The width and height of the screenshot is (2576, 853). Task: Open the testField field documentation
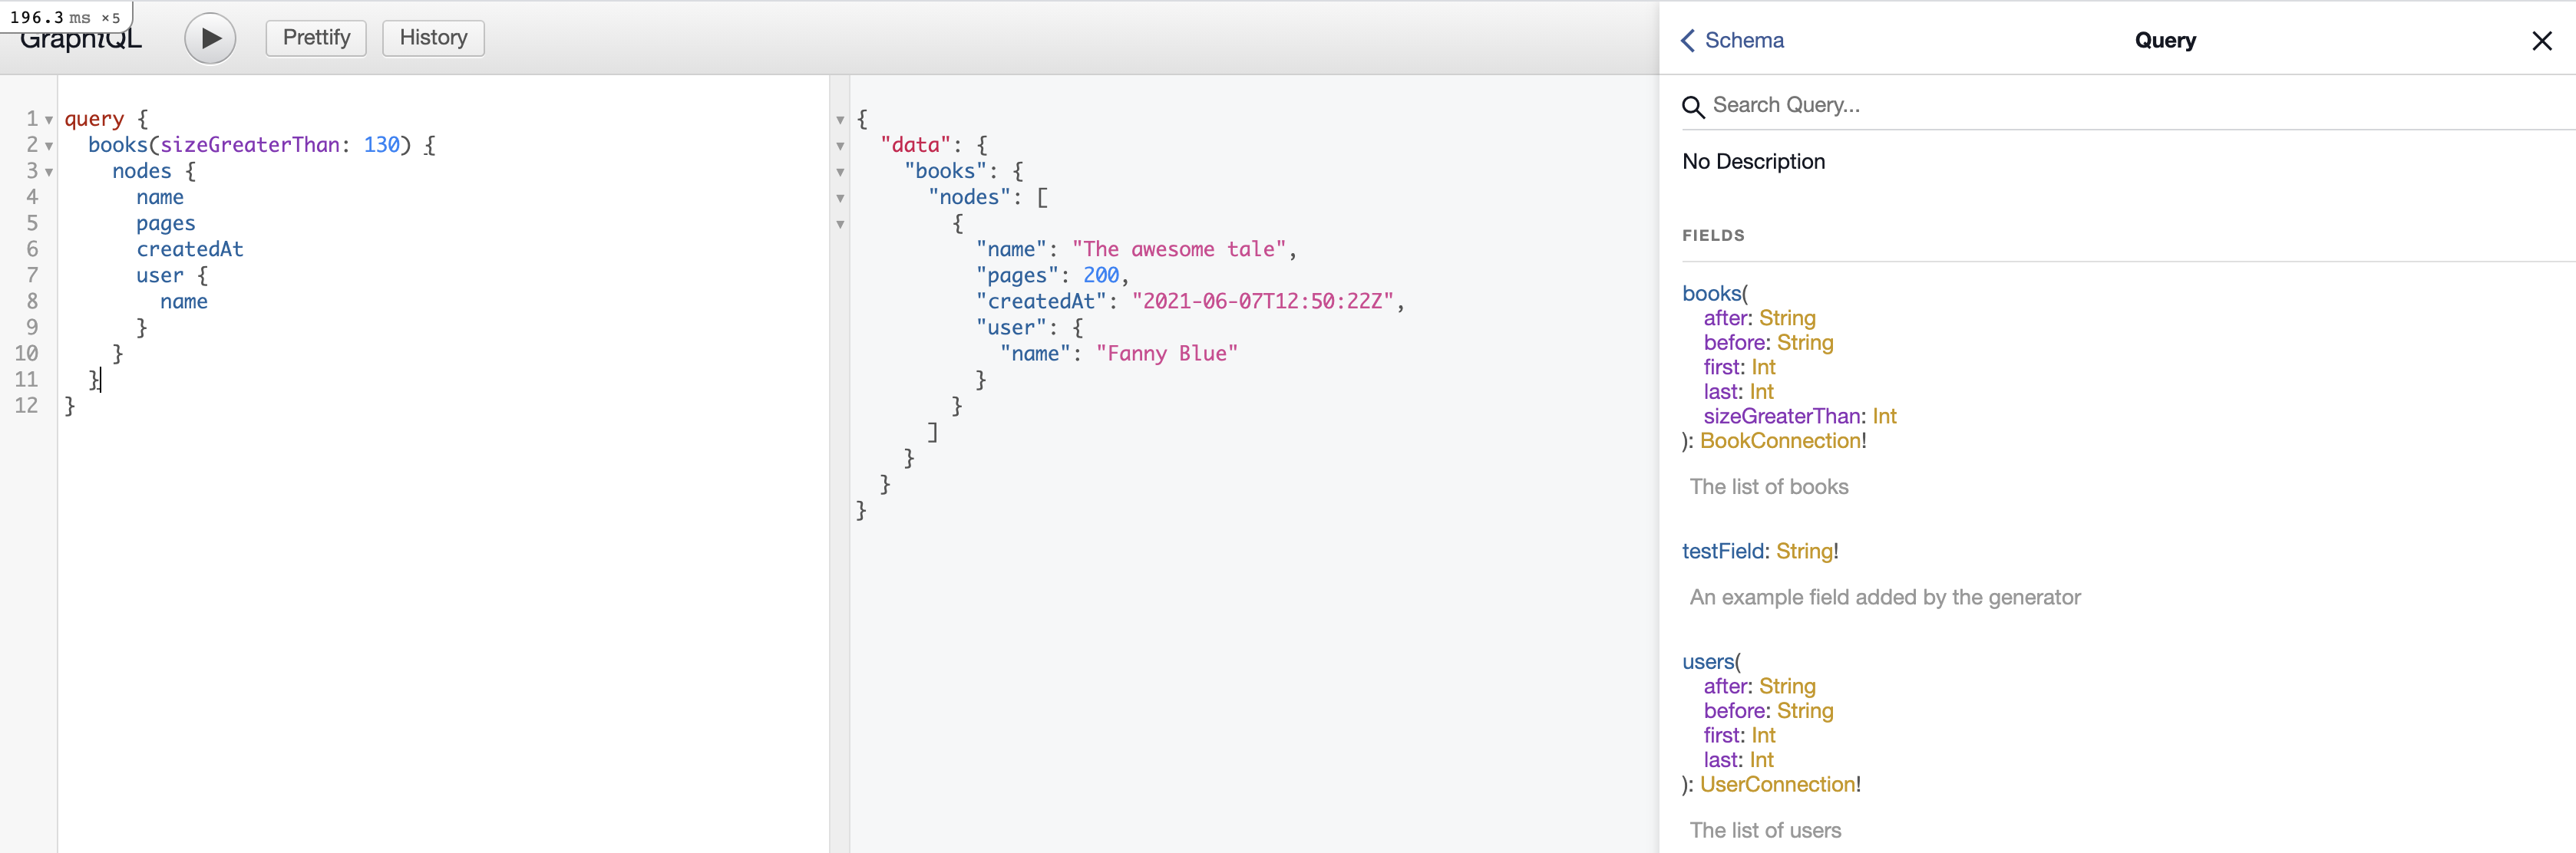coord(1723,552)
